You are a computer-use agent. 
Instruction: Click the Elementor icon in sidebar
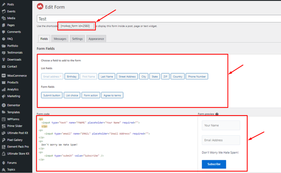tap(4, 105)
